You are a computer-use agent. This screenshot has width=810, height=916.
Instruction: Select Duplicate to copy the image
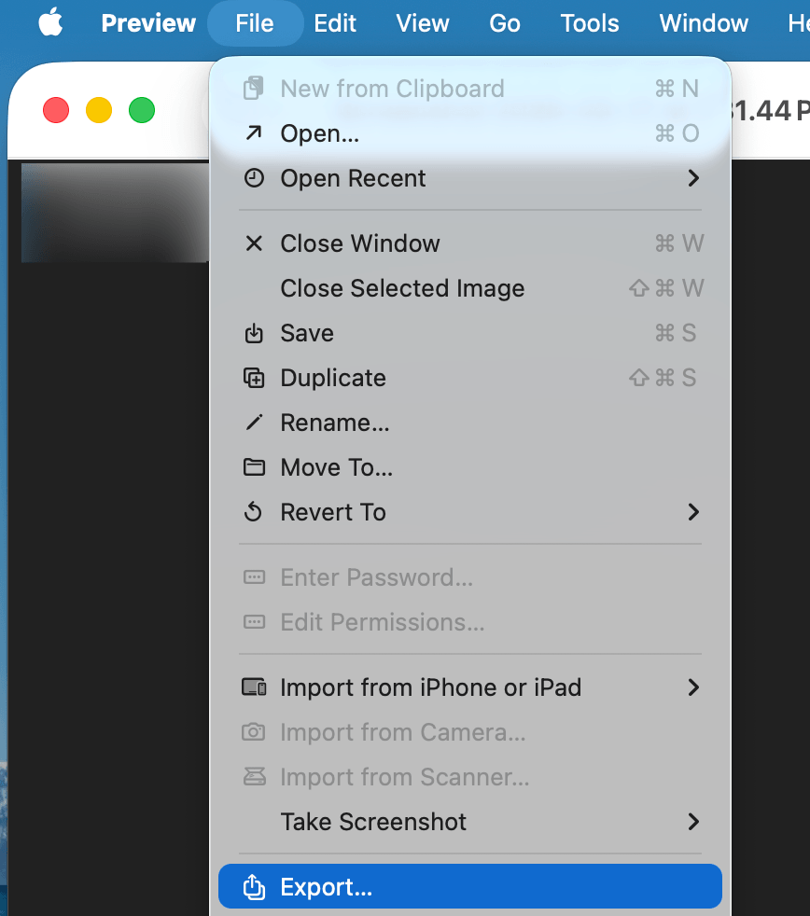tap(332, 378)
